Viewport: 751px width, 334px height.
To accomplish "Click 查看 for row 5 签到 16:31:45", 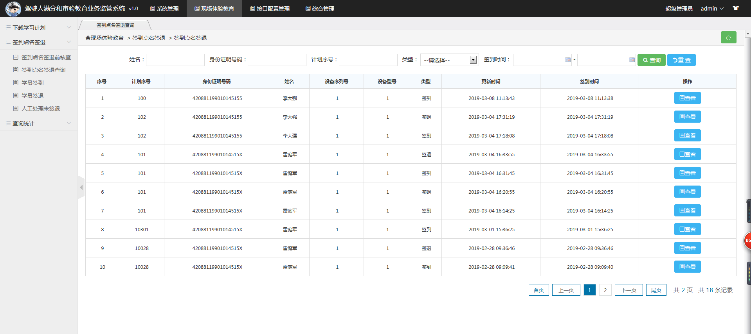I will pyautogui.click(x=688, y=173).
